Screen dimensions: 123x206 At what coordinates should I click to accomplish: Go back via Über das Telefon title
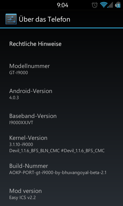[44, 19]
